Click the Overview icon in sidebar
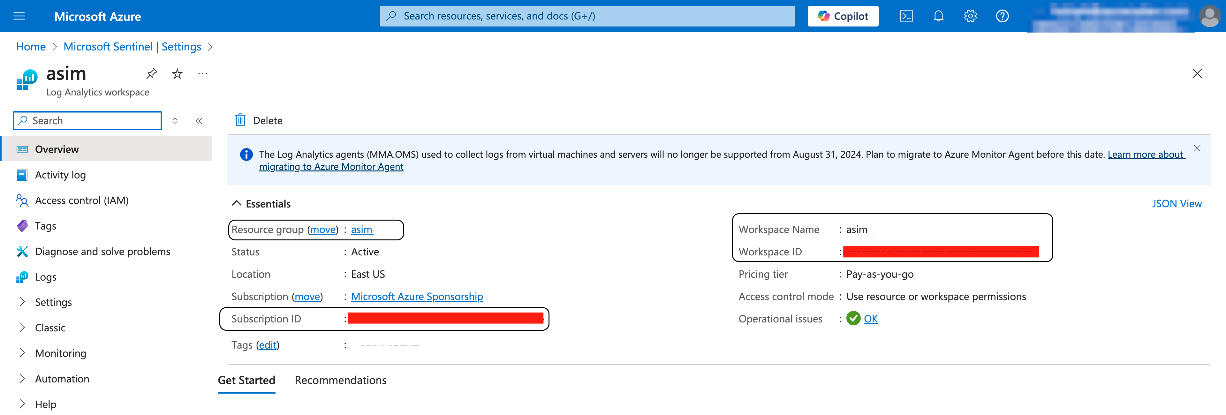This screenshot has width=1226, height=415. [22, 149]
